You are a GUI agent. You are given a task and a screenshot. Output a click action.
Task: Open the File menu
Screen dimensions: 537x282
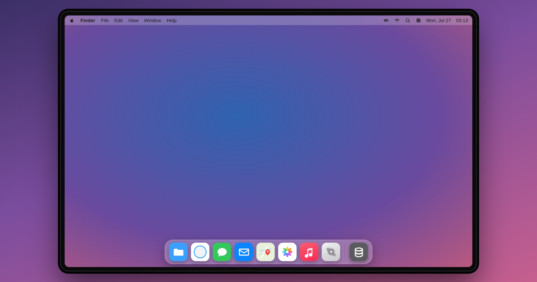(x=105, y=20)
